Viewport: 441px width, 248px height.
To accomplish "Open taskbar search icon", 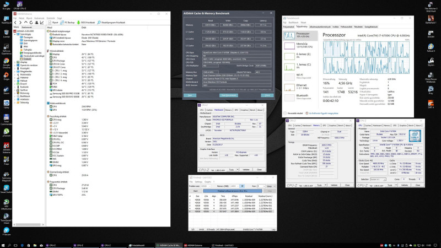I will [x=9, y=245].
